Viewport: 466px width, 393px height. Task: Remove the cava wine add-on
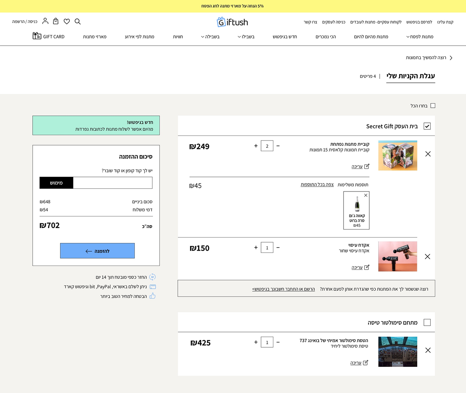pos(366,195)
